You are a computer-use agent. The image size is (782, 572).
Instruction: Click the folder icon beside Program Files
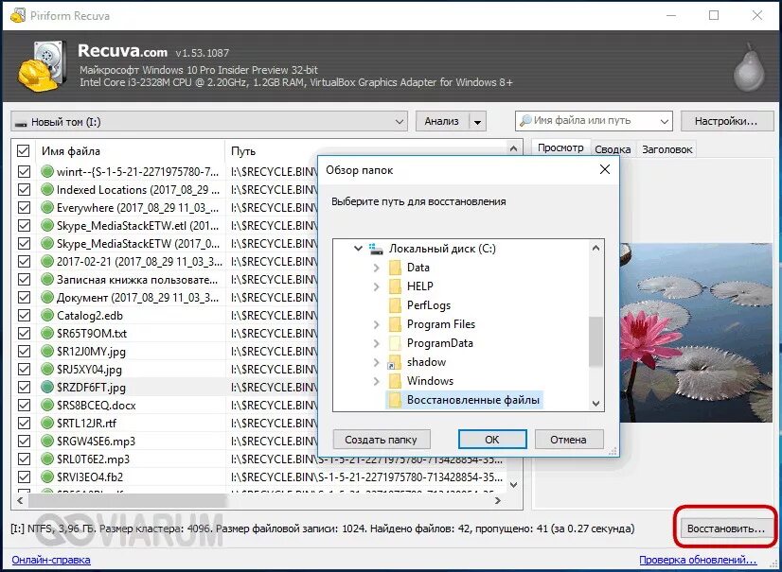(395, 324)
